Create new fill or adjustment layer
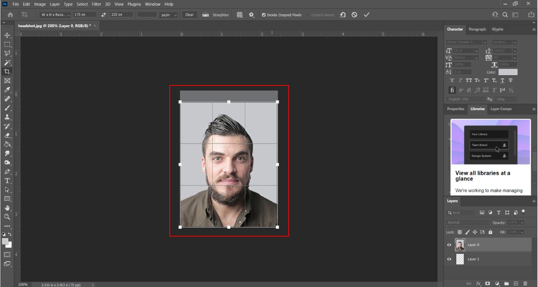The height and width of the screenshot is (287, 538). (497, 283)
